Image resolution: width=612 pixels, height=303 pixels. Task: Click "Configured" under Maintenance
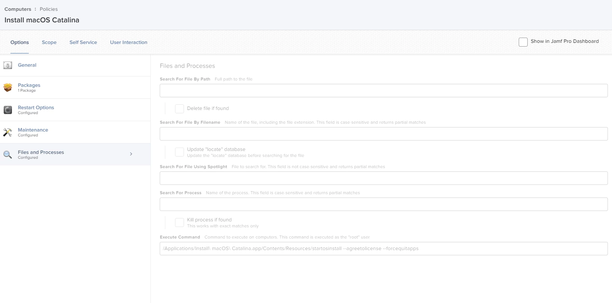tap(28, 135)
